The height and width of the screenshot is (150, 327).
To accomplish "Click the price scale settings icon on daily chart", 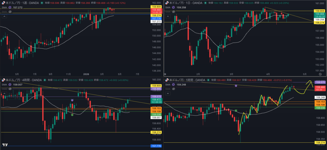I will [320, 73].
